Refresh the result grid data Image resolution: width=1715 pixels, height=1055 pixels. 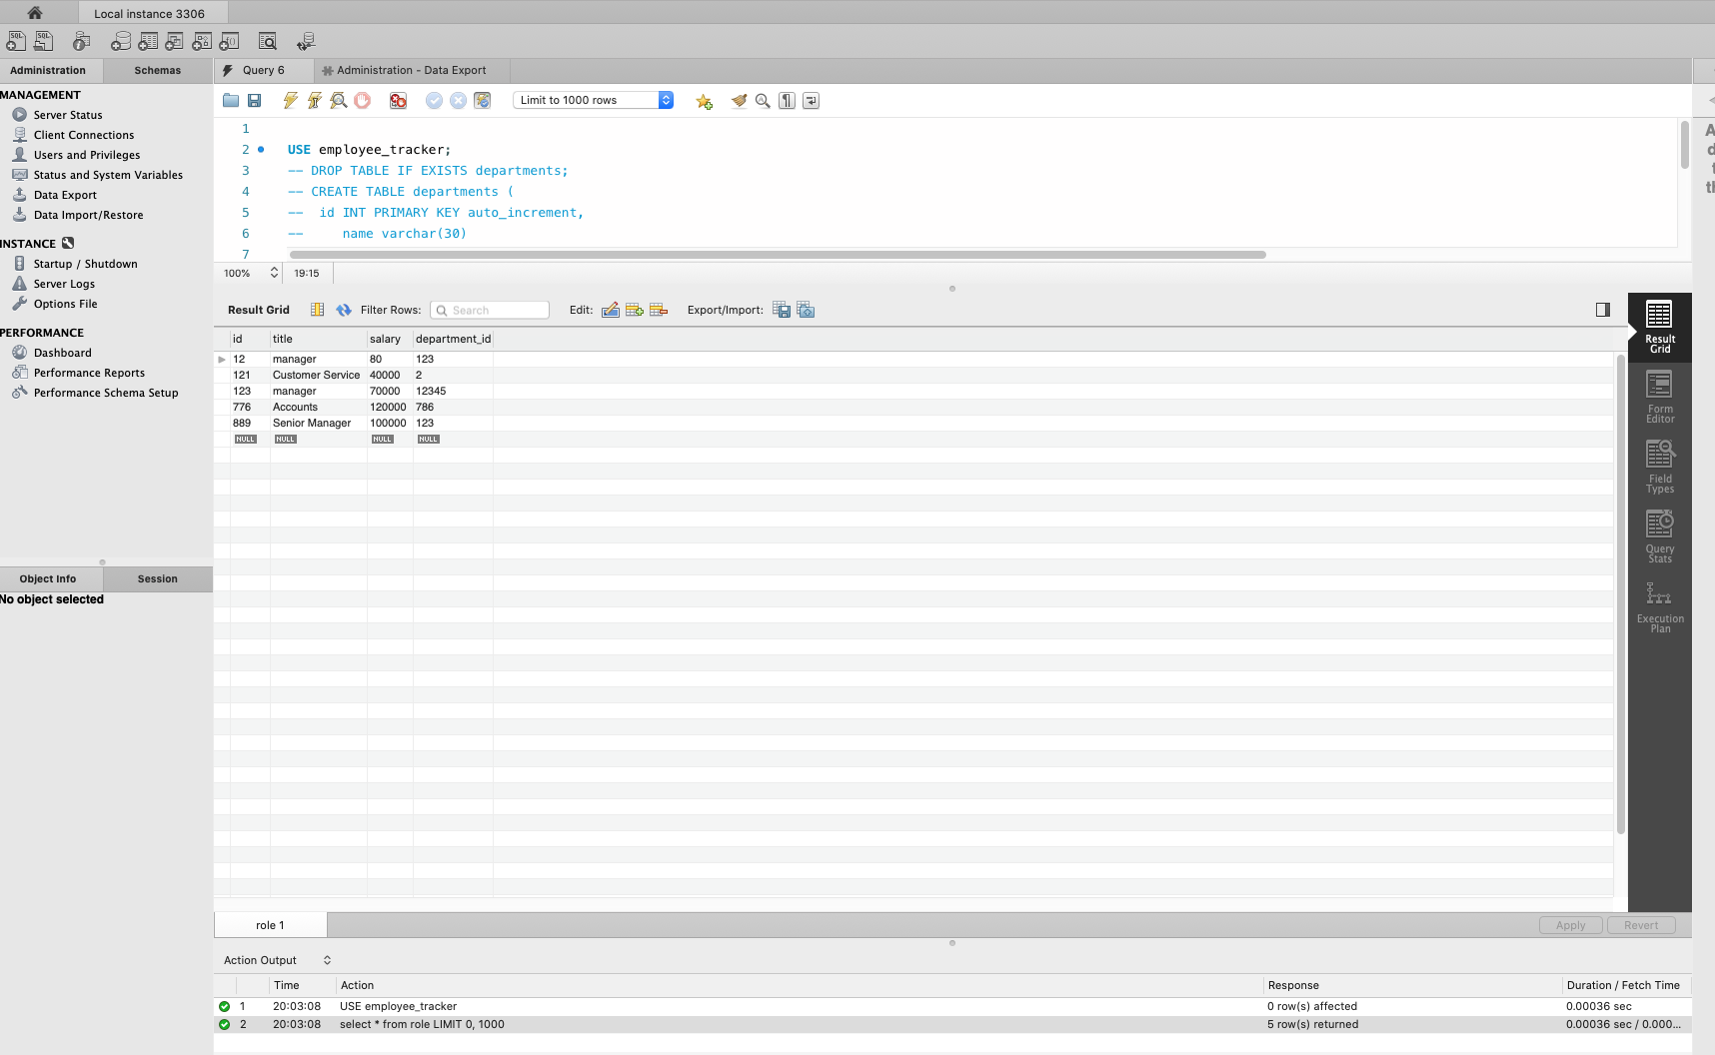(x=344, y=310)
